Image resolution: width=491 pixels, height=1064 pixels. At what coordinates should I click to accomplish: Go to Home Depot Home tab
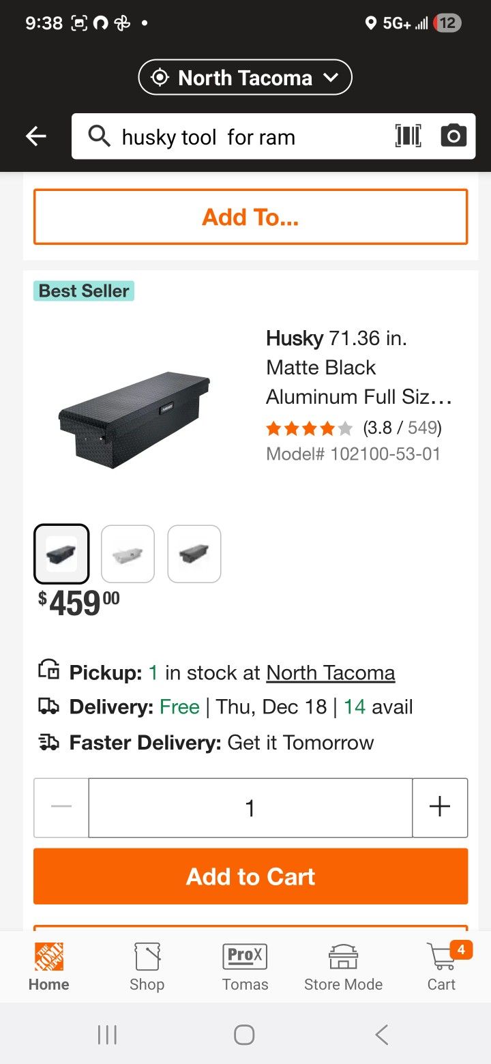coord(49,966)
